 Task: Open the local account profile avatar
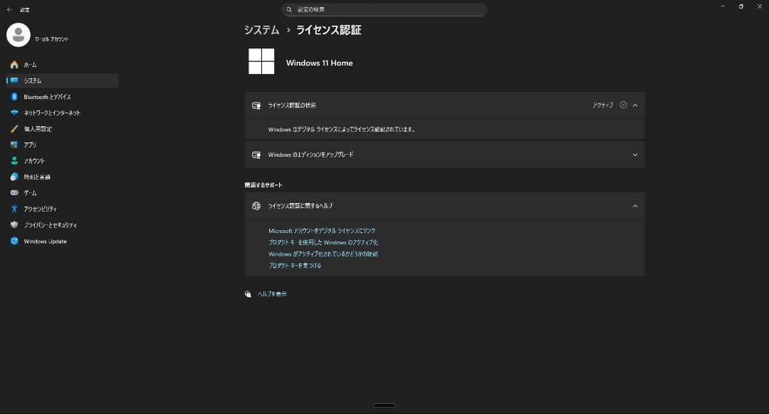point(18,36)
